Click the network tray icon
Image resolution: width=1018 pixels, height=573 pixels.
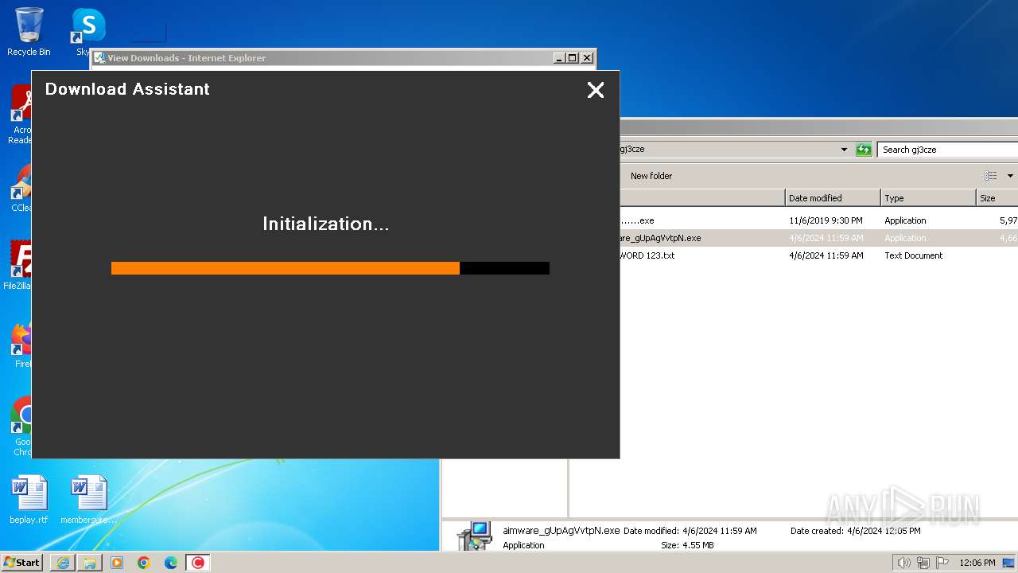point(923,563)
